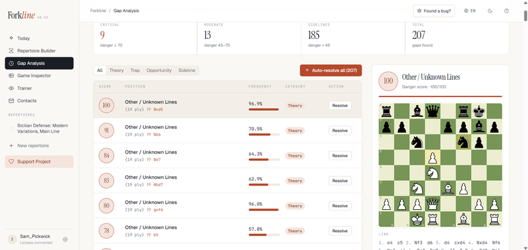Click the Total 207 stat card

point(457,38)
